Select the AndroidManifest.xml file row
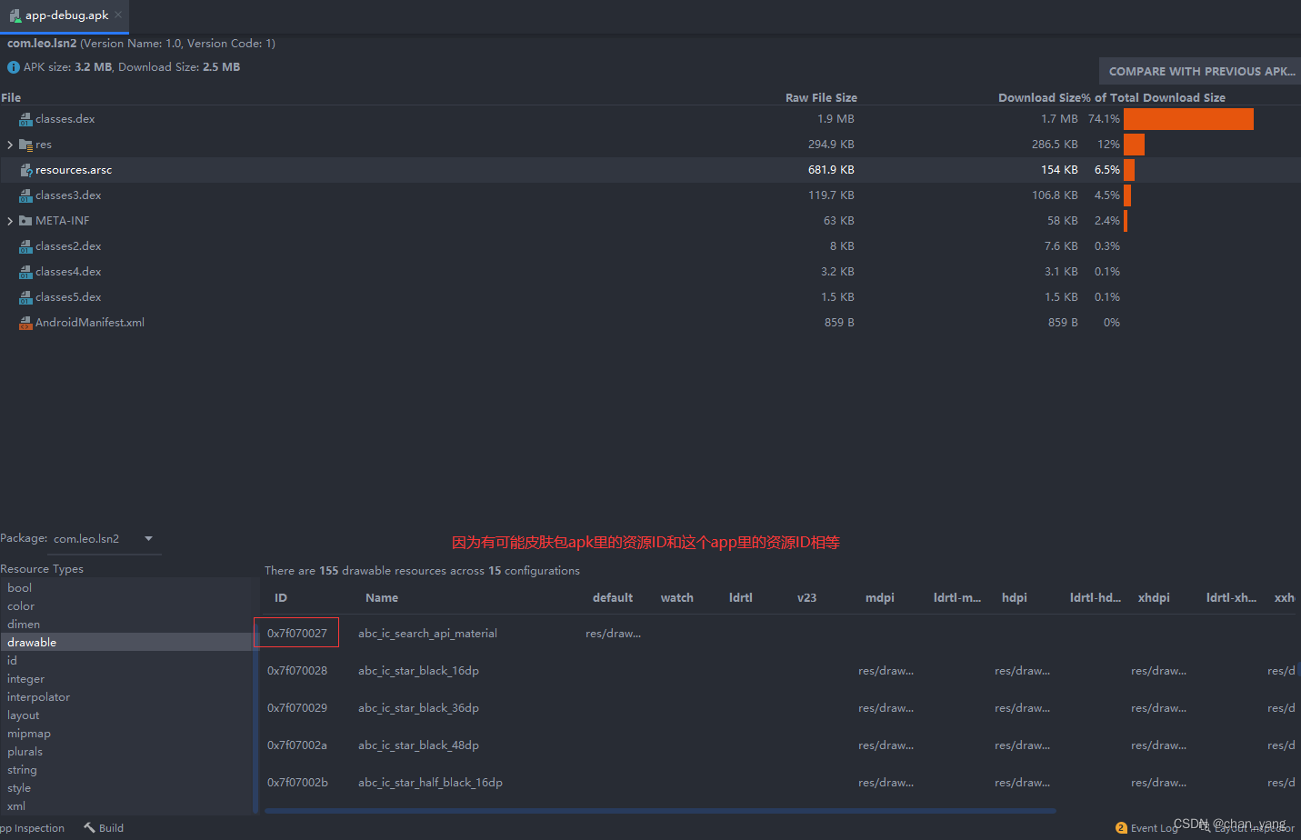 (x=650, y=323)
